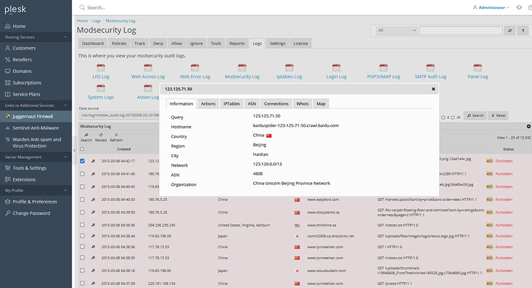Check the 04:40:42 row checkbox
The image size is (532, 288).
82,187
